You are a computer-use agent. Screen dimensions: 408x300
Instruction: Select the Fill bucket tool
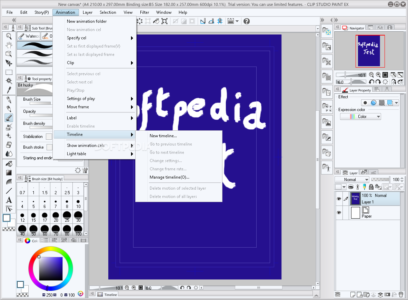coord(9,164)
